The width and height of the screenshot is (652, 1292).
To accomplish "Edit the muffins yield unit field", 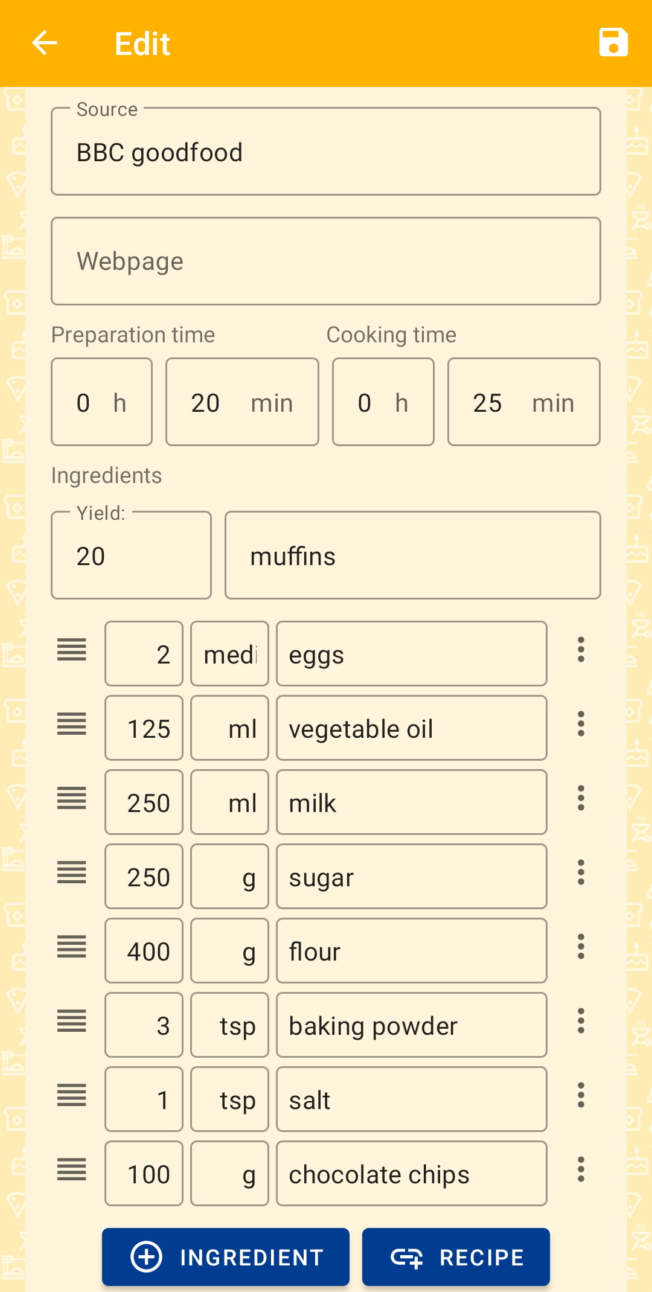I will [x=412, y=555].
